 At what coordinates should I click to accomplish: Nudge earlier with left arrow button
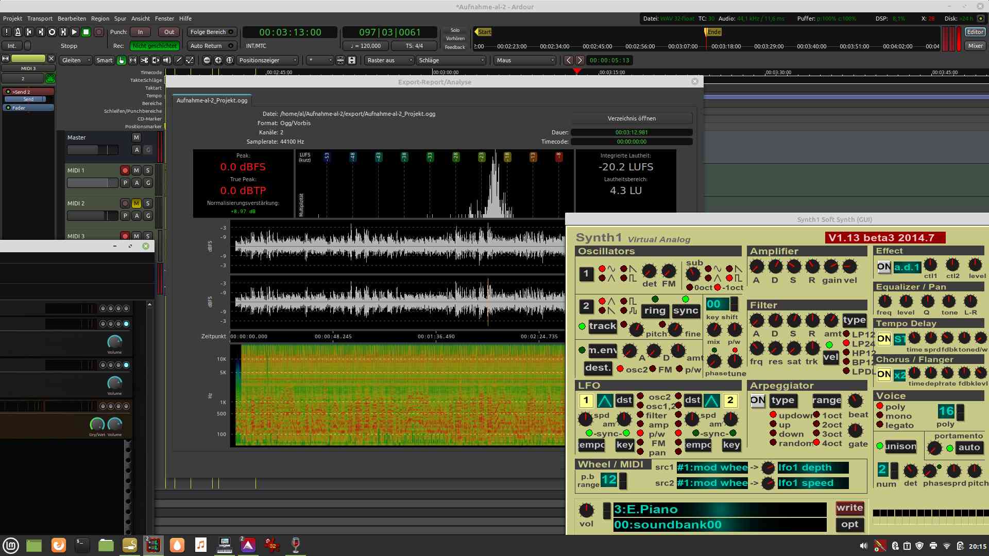point(569,60)
